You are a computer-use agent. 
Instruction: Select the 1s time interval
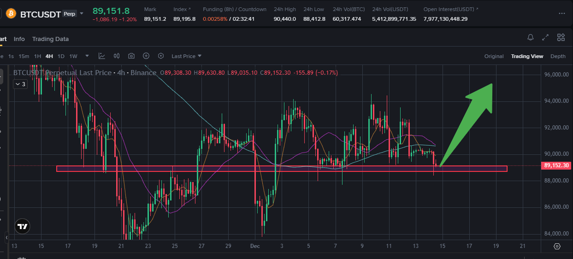click(11, 56)
